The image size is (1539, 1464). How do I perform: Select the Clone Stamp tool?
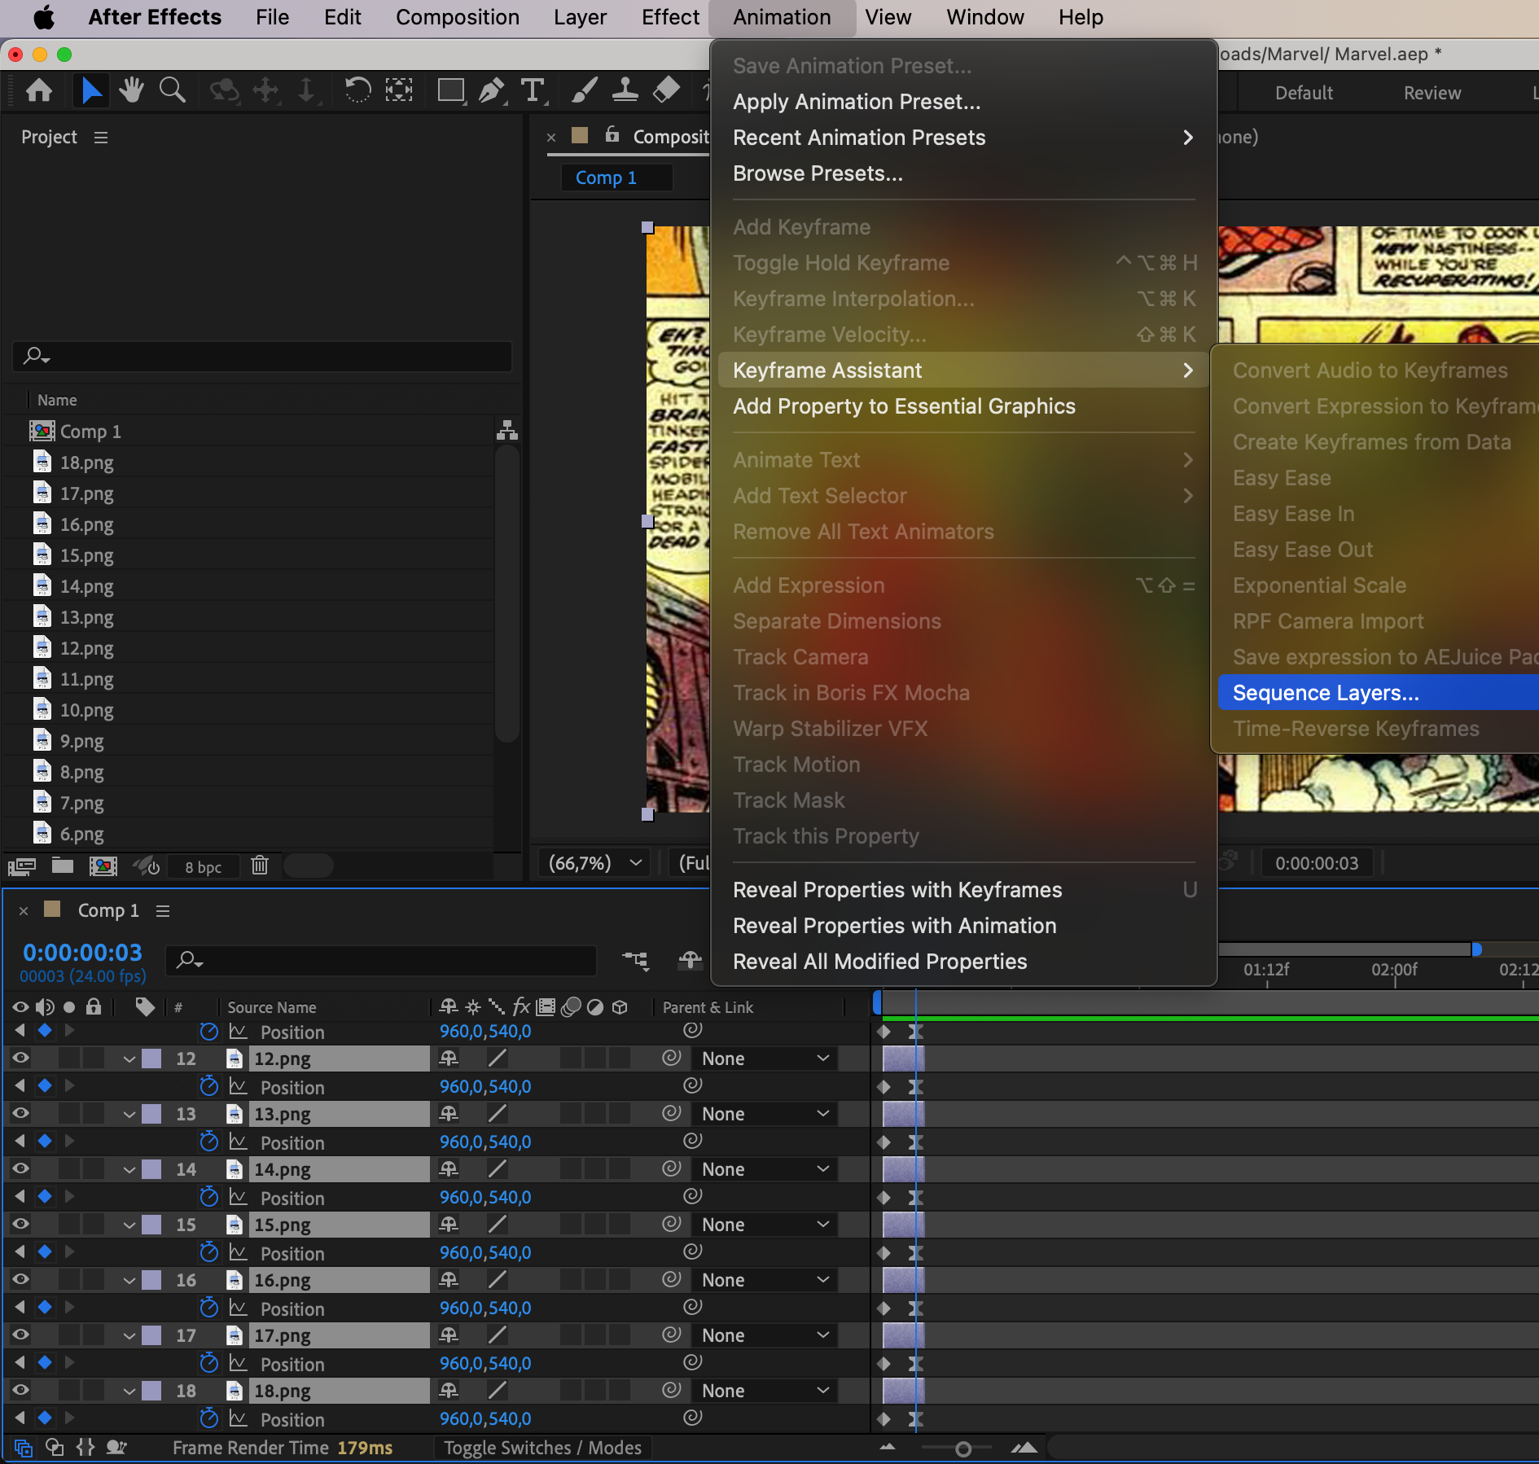(625, 90)
